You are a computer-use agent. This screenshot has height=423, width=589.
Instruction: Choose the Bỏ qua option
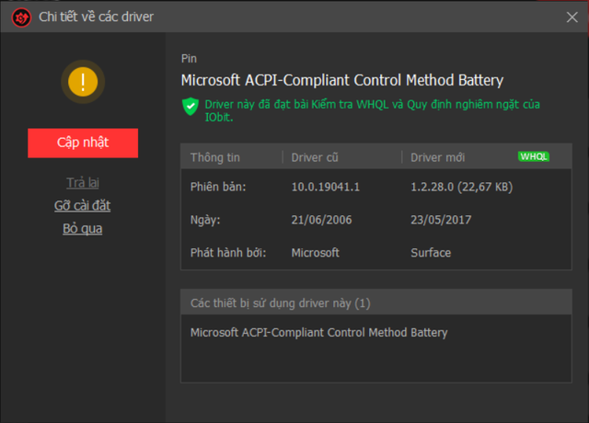coord(83,228)
